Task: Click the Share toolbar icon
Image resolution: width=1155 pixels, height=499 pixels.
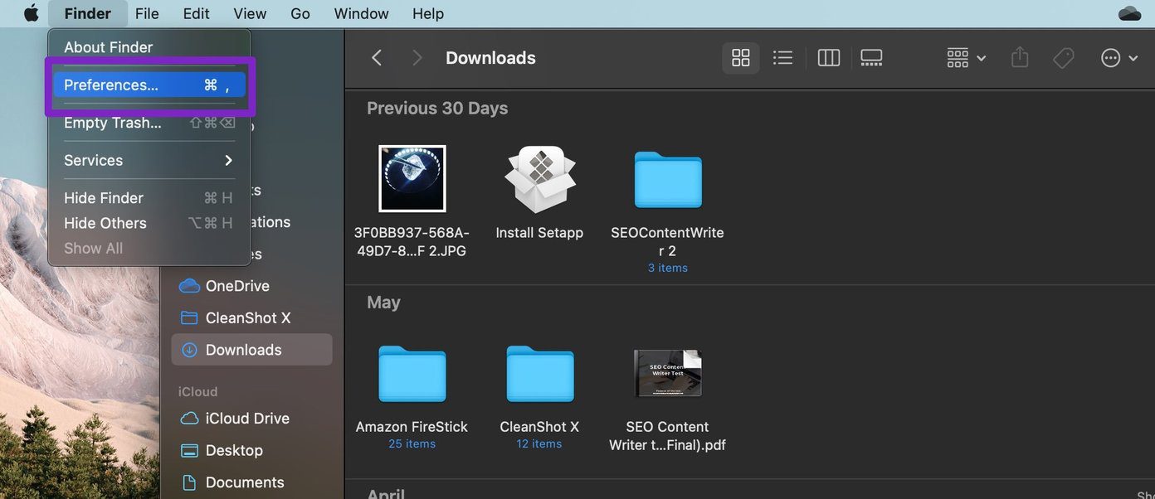Action: pos(1020,58)
